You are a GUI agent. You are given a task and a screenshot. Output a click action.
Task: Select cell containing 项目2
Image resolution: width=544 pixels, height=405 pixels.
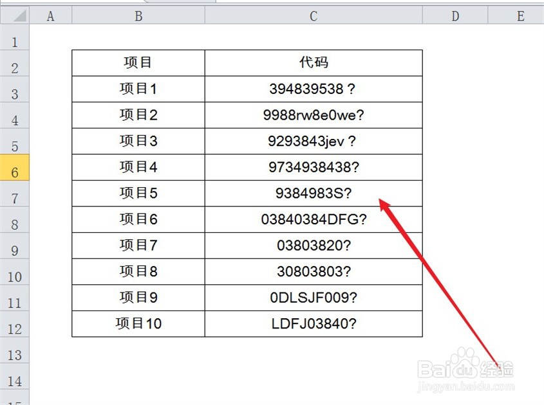click(x=138, y=115)
